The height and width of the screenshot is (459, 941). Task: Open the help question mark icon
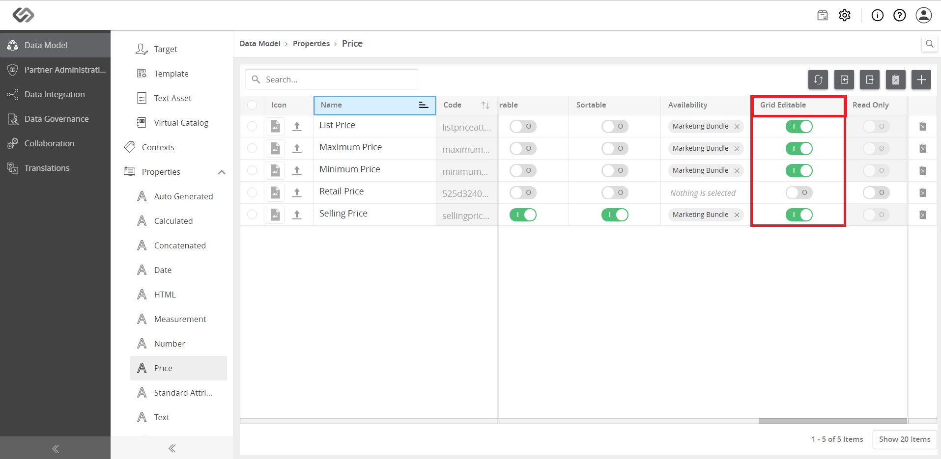(900, 15)
